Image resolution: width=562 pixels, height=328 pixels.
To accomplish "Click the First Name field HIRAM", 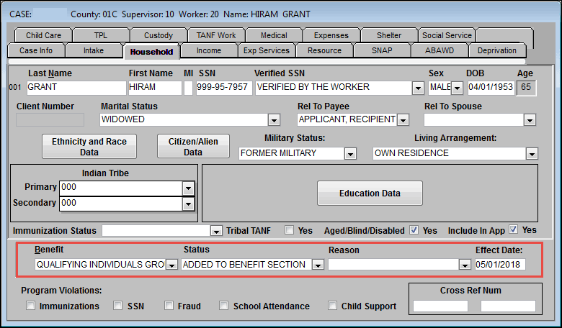I will pyautogui.click(x=155, y=88).
